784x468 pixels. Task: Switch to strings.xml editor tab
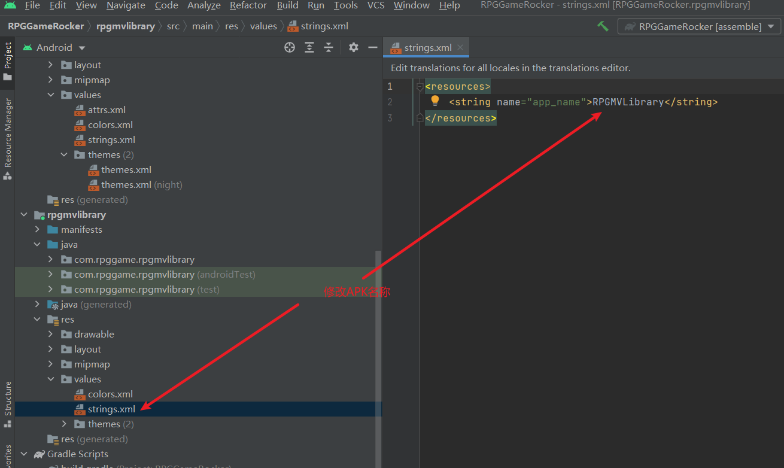[x=427, y=48]
